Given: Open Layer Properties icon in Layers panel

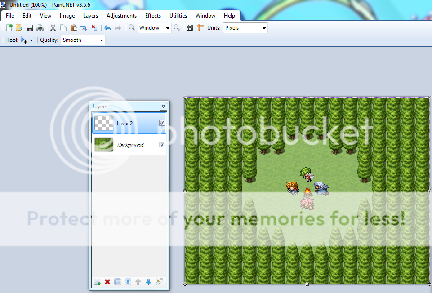Looking at the screenshot, I should point(159,282).
